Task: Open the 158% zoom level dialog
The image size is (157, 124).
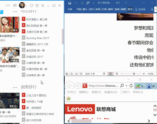Action: click(150, 74)
